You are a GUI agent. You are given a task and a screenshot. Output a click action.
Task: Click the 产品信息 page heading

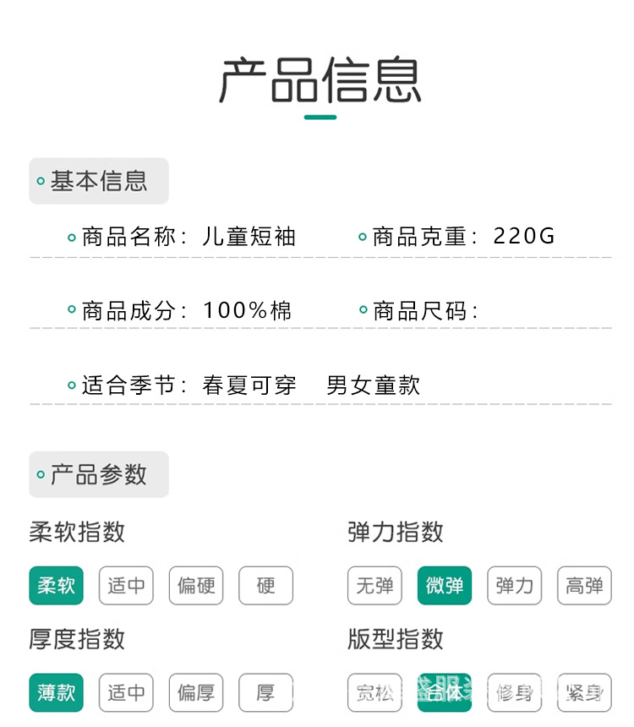320,80
